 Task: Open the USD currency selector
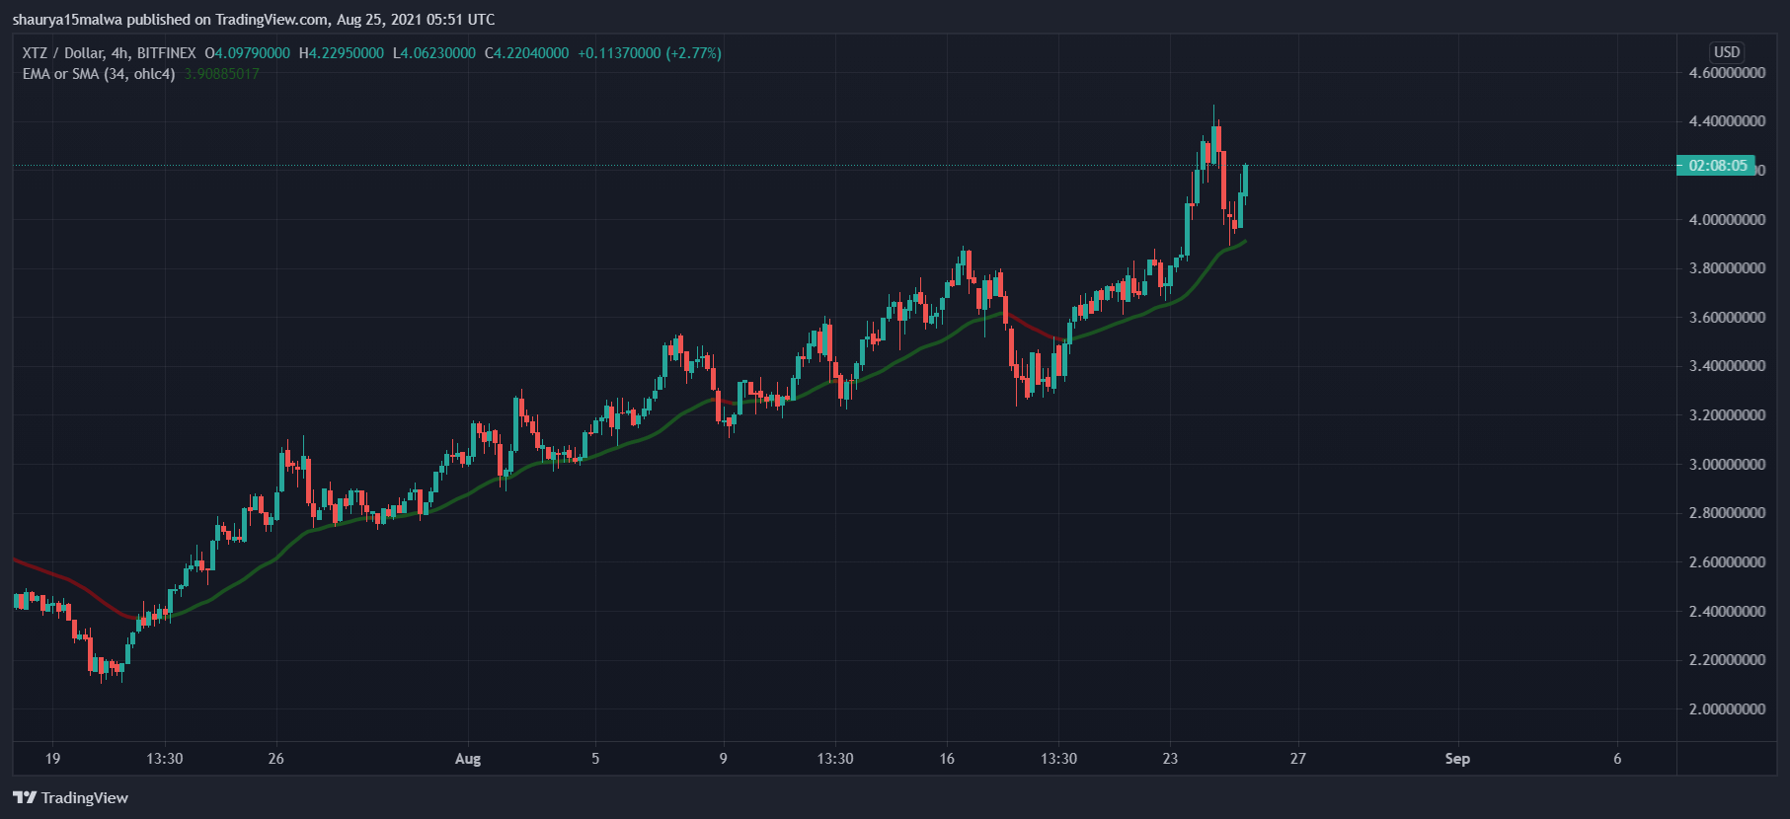[x=1727, y=52]
